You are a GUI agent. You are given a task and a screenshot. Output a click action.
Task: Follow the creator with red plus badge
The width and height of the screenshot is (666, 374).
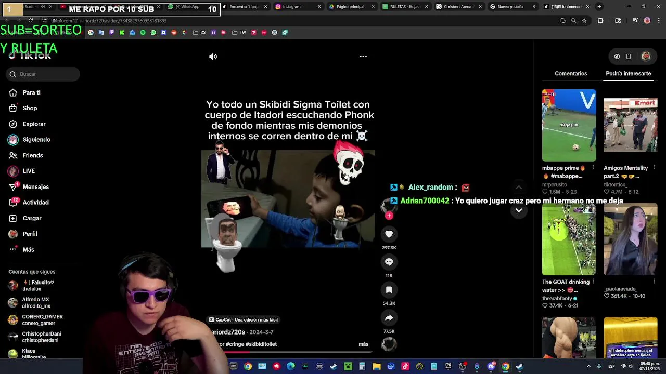[389, 216]
